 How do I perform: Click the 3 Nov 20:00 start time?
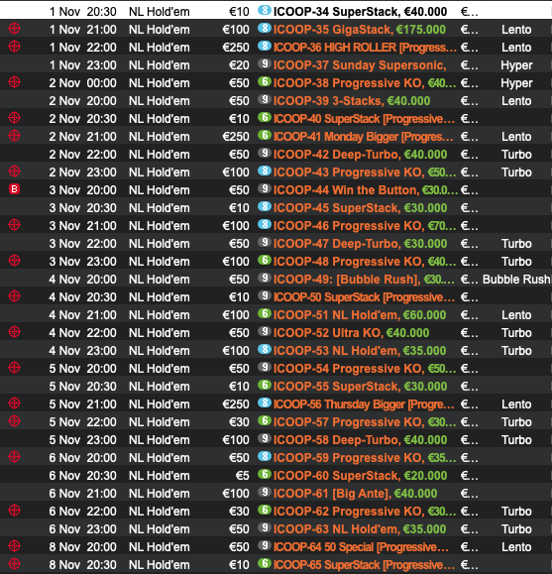[82, 190]
